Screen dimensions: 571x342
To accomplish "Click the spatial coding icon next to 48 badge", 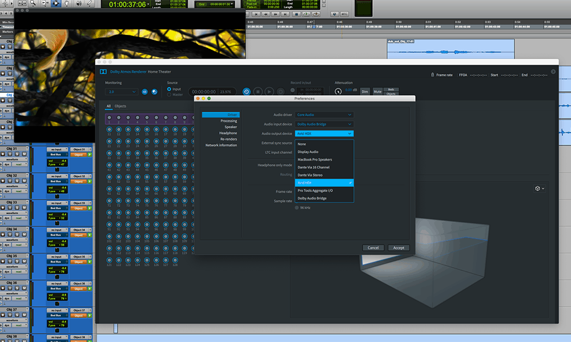I will pyautogui.click(x=154, y=92).
